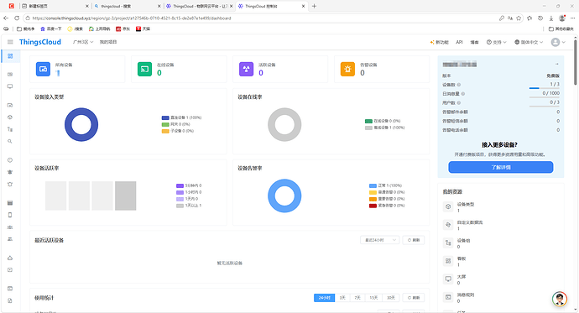
Task: Open the device group tree icon in sidebar
Action: (x=10, y=129)
